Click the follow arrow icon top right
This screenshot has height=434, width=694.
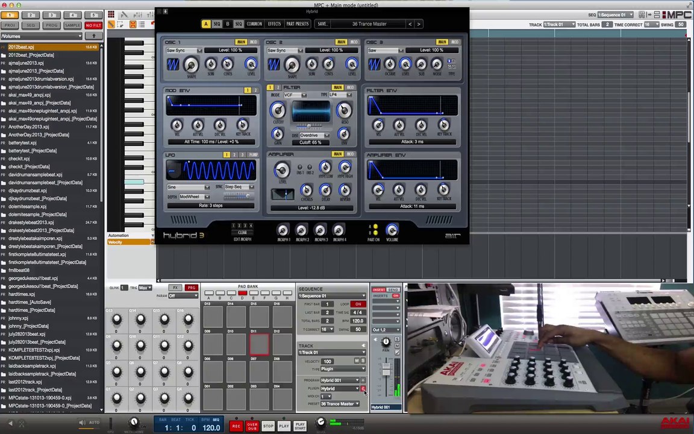[649, 14]
